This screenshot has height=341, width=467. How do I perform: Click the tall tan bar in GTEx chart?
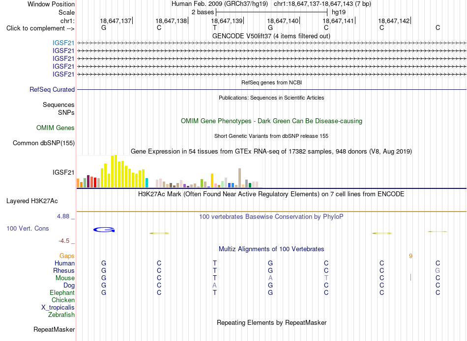(239, 178)
